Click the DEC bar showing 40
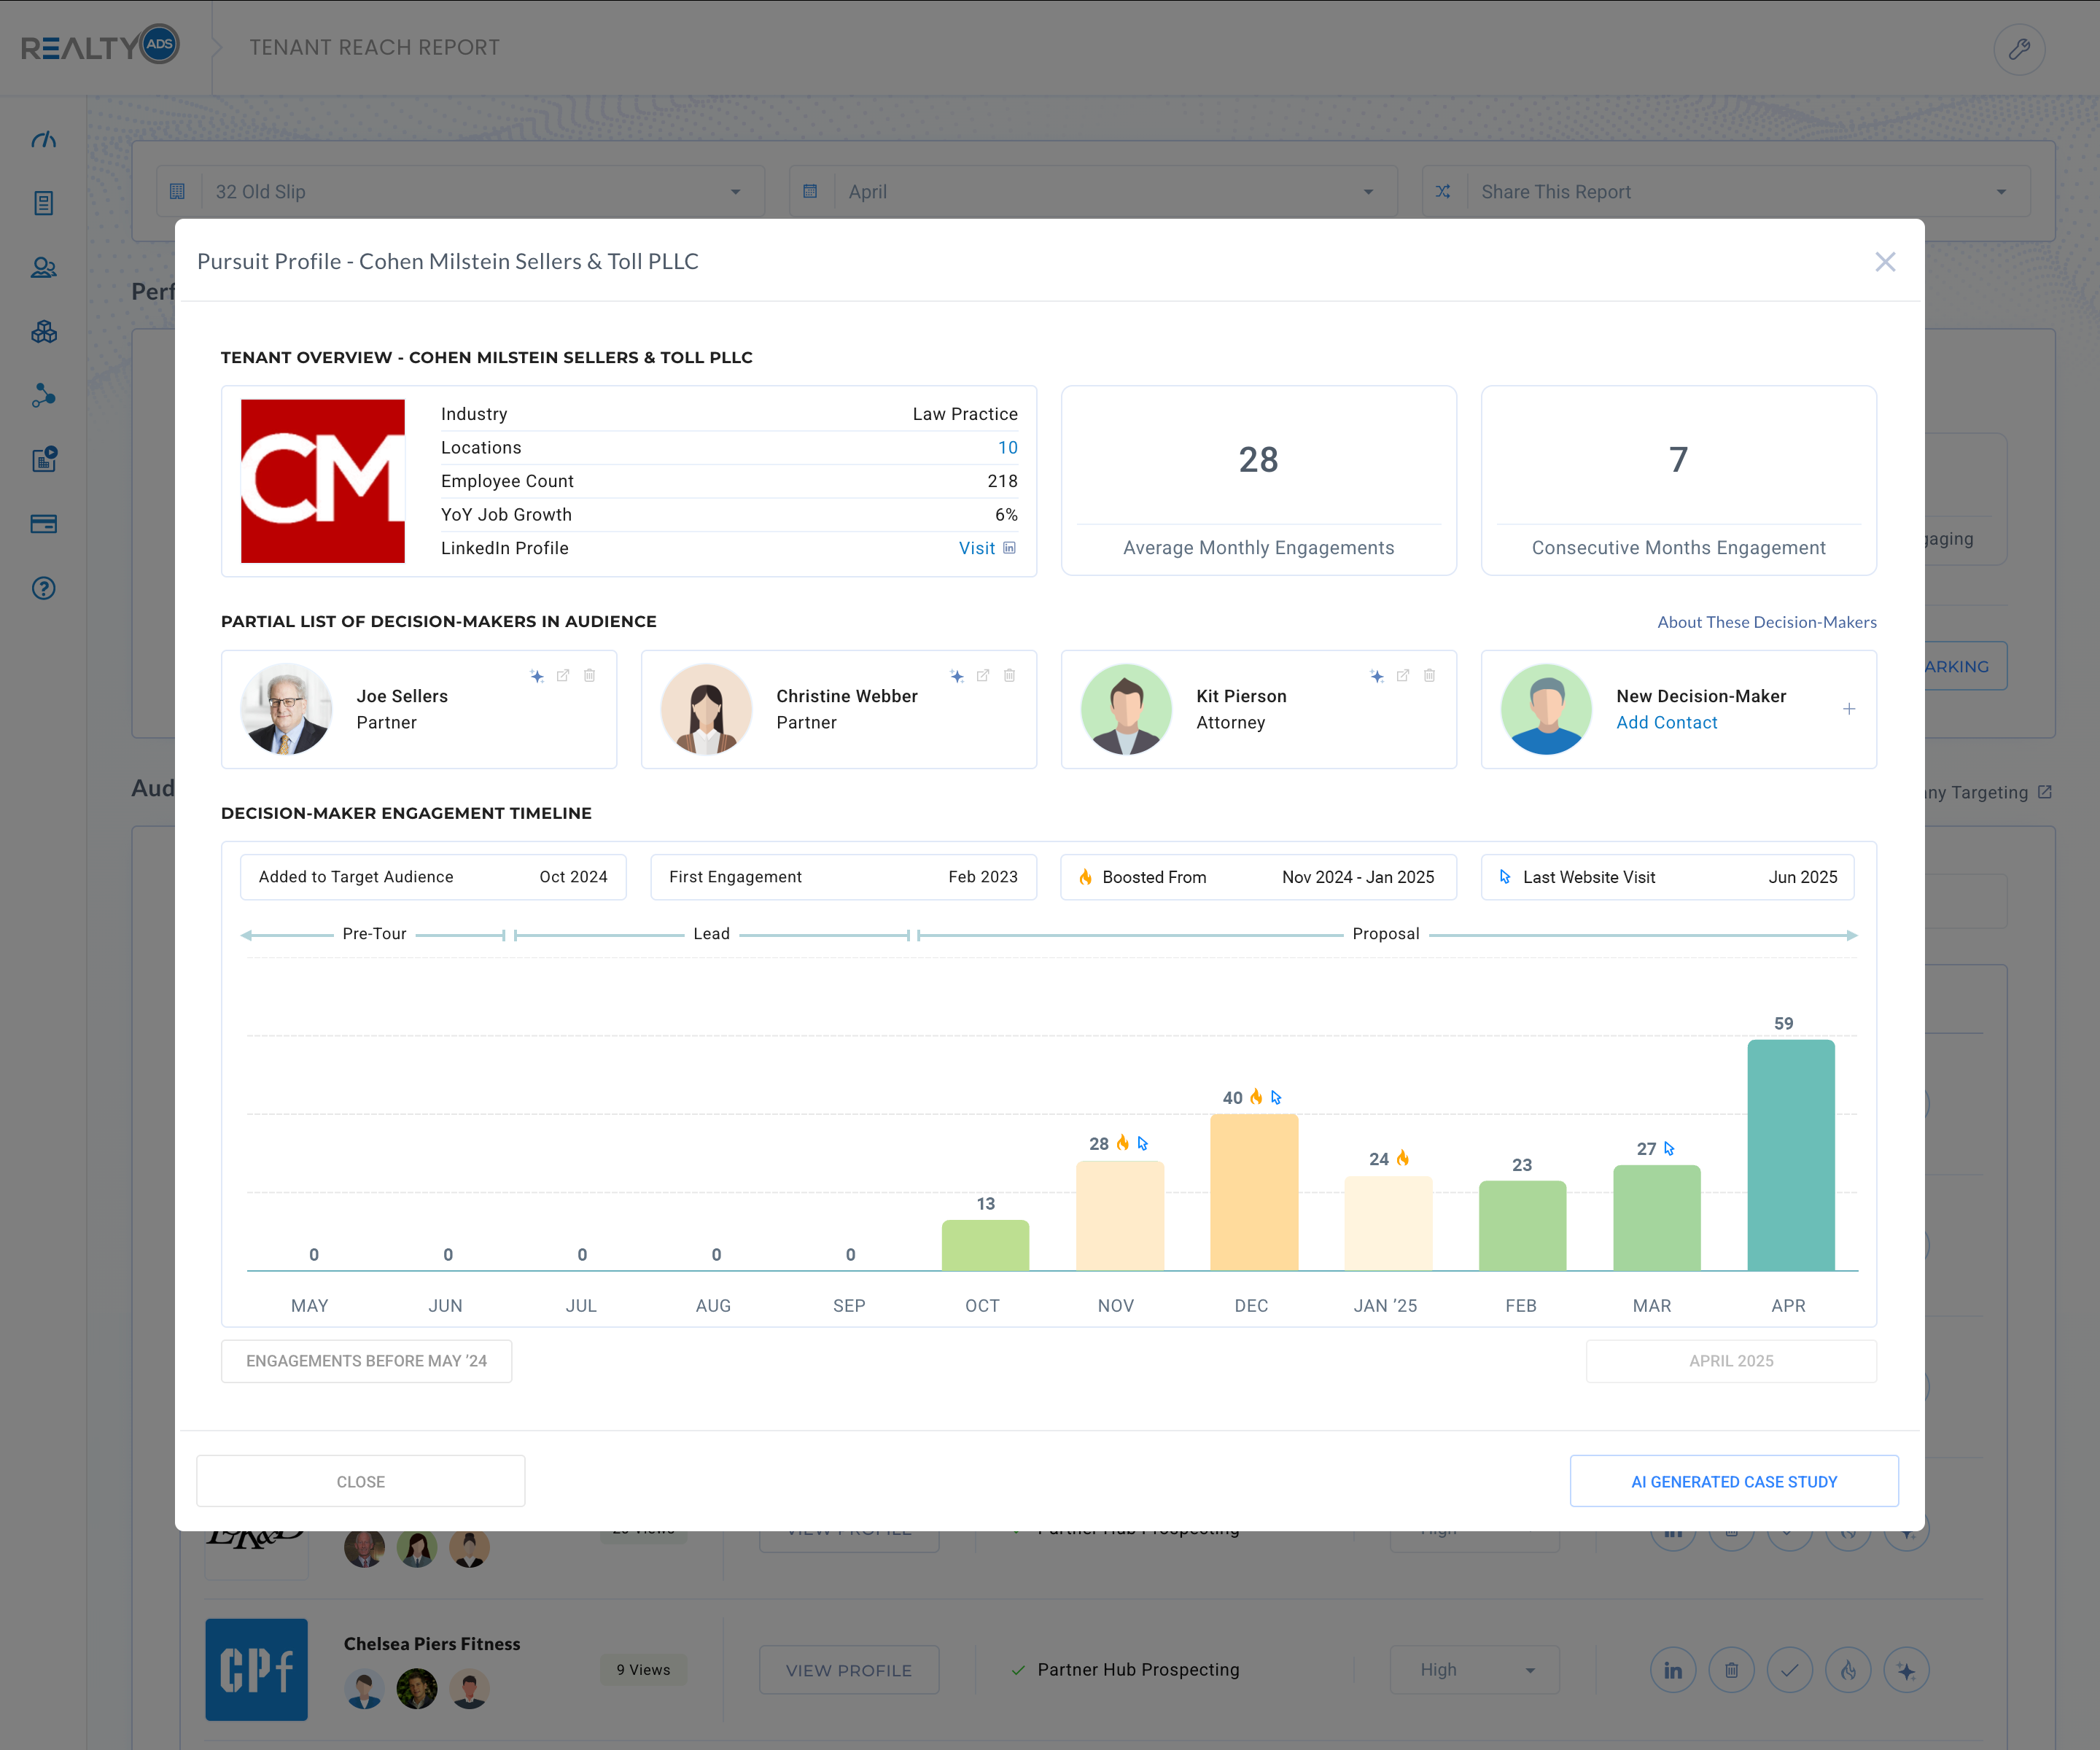This screenshot has height=1750, width=2100. click(1254, 1193)
